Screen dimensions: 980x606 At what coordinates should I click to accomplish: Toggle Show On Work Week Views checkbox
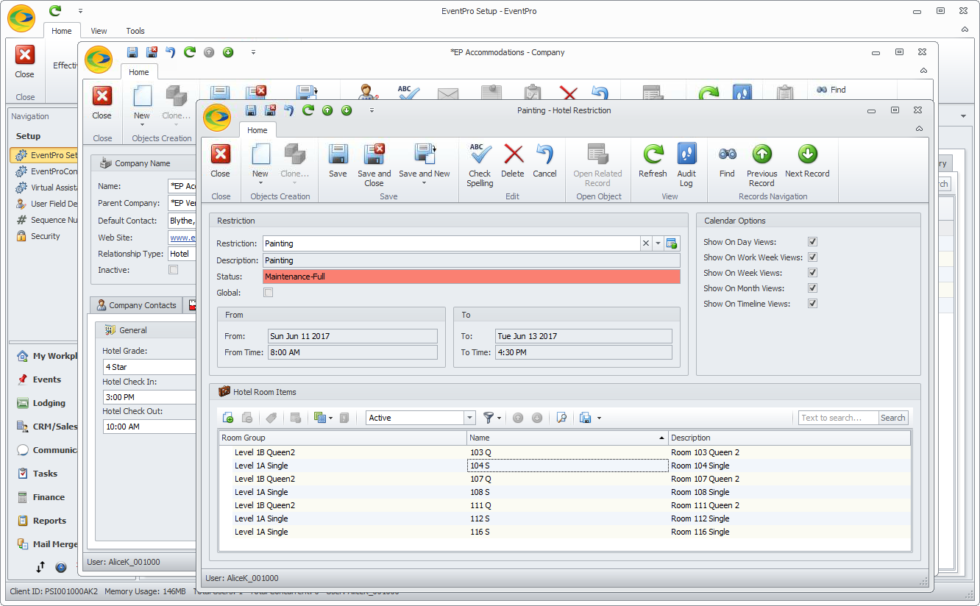tap(813, 257)
